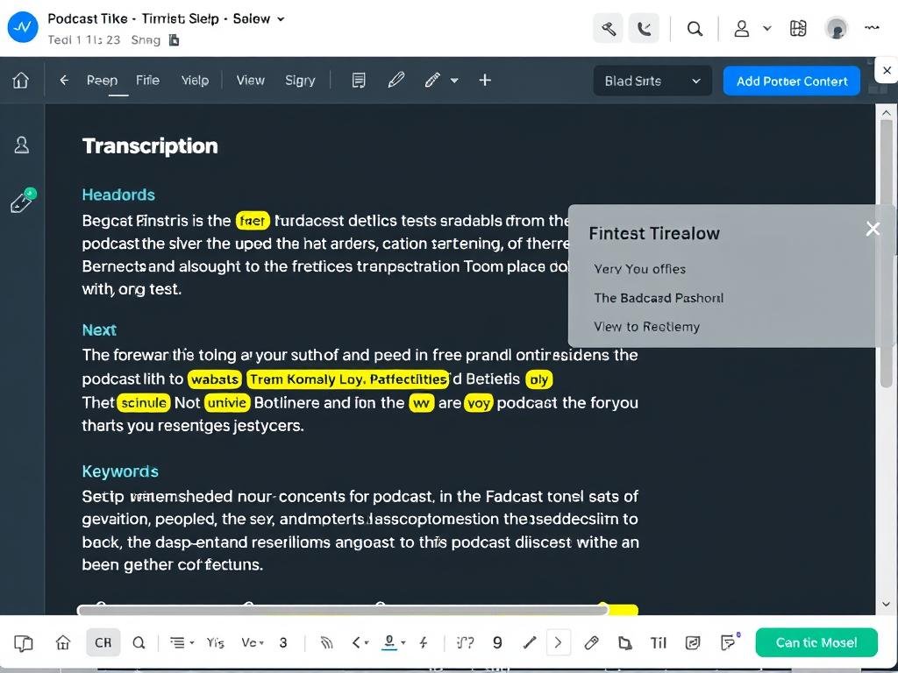898x673 pixels.
Task: Click the lightning bolt icon
Action: pos(424,642)
